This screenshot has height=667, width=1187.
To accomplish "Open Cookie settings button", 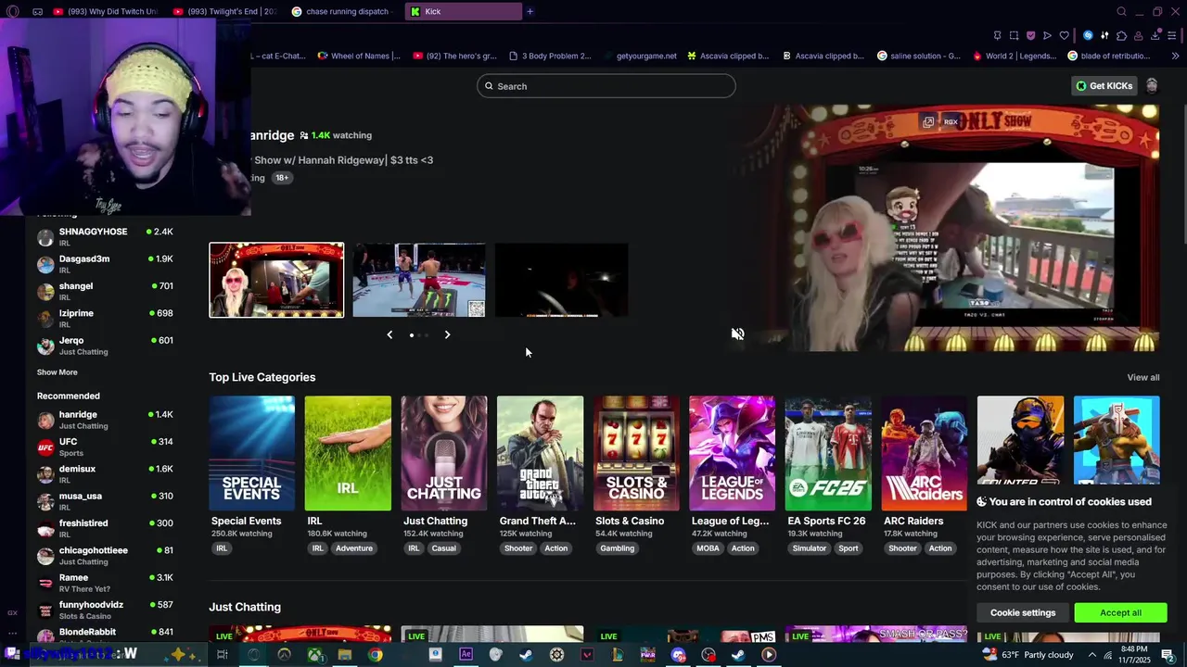I will [x=1023, y=612].
